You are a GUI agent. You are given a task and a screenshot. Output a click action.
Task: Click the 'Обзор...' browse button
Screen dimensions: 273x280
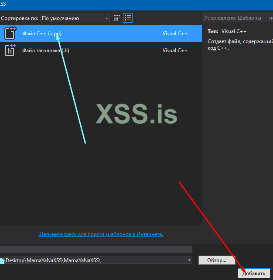217,260
